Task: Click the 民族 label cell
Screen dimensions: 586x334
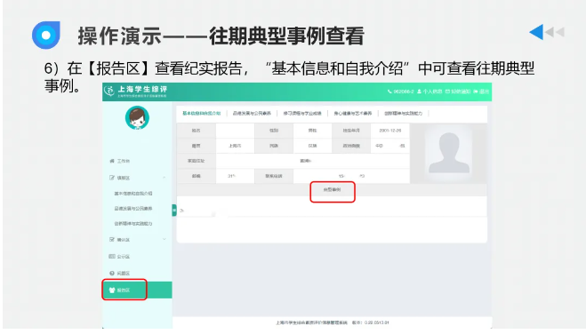Action: pos(274,146)
